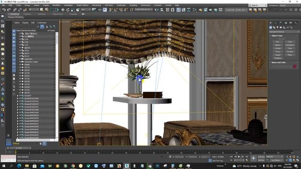The height and width of the screenshot is (169, 301).
Task: Choose the Select and Link tool
Action: [15, 10]
